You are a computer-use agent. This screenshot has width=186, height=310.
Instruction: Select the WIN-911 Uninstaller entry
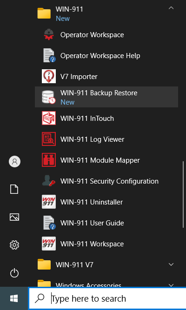tap(106, 202)
